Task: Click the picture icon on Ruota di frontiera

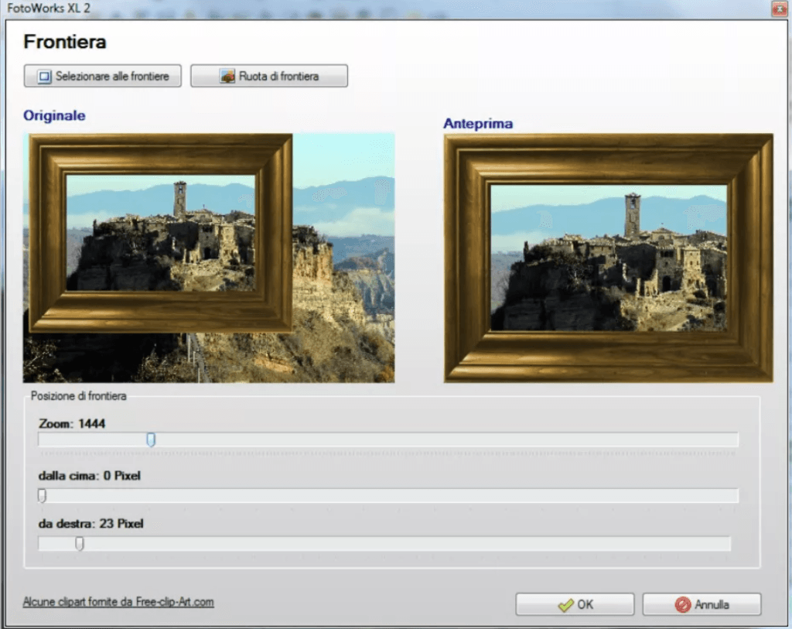Action: (226, 75)
